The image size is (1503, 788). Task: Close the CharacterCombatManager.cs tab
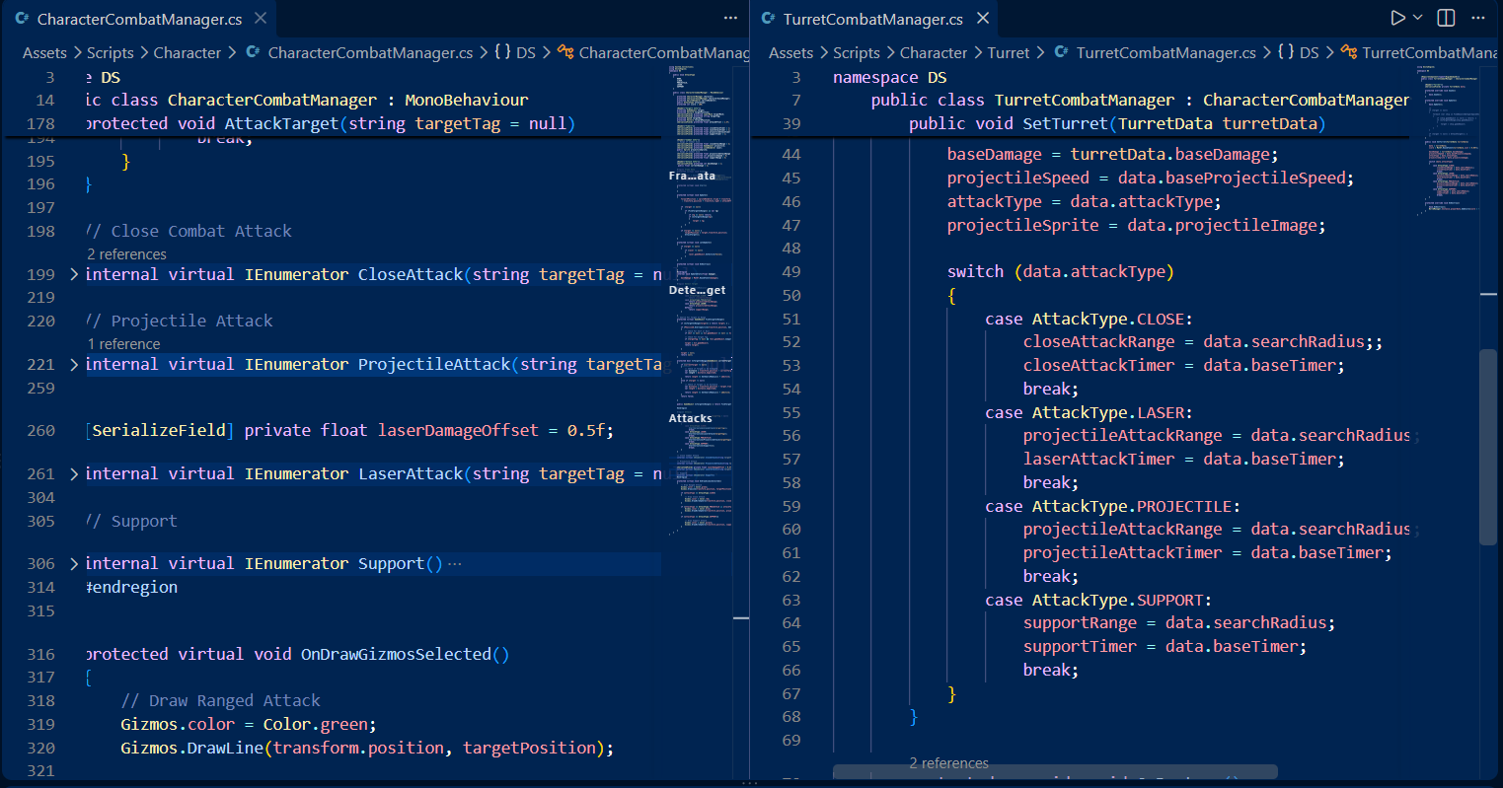tap(261, 19)
